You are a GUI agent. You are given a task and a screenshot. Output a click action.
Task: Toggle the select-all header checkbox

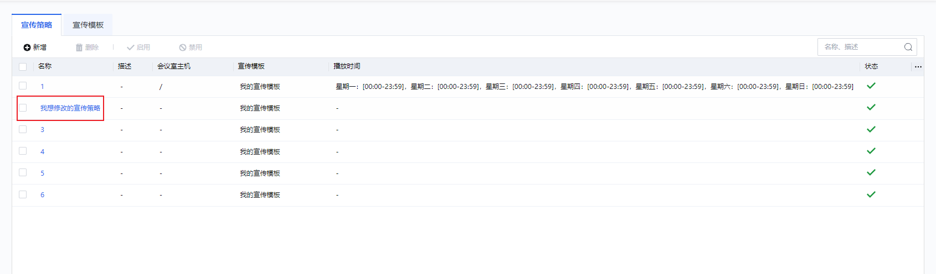click(x=23, y=67)
